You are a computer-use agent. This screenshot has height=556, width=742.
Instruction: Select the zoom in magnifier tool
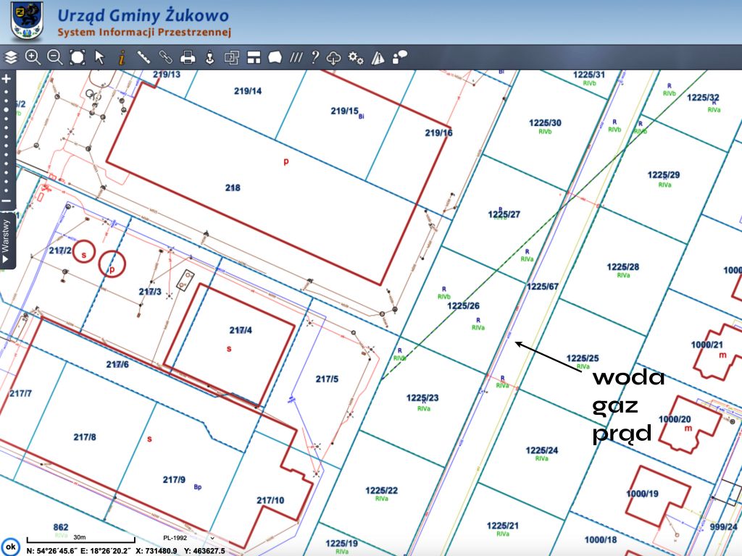point(33,58)
